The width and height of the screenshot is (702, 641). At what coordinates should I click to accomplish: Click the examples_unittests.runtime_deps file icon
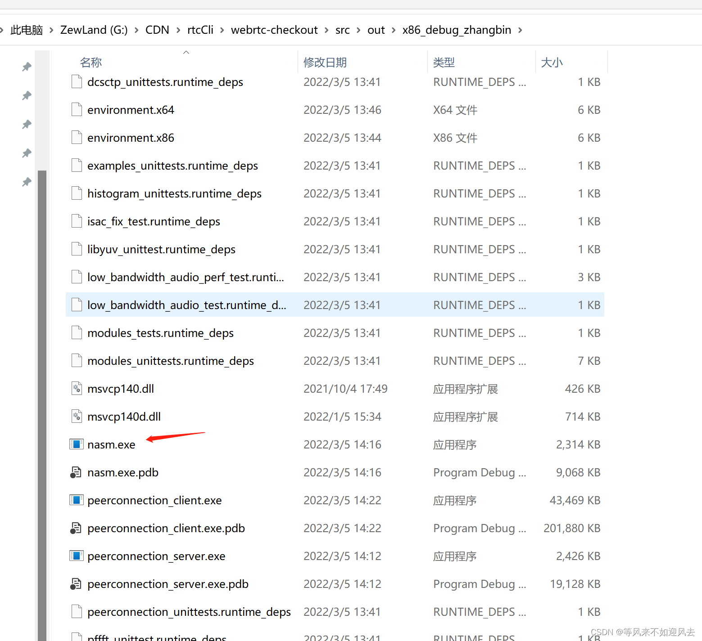tap(77, 166)
